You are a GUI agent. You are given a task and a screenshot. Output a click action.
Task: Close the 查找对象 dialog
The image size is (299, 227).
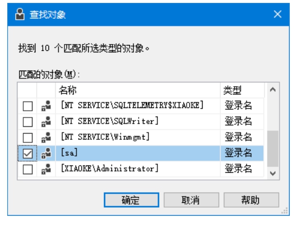point(277,15)
